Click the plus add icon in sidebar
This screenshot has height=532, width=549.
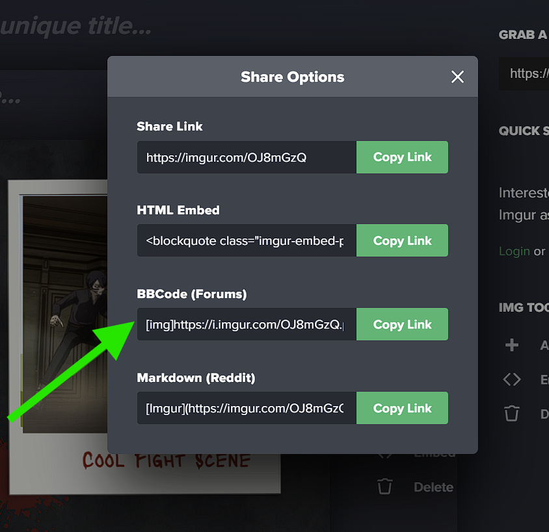[x=511, y=345]
